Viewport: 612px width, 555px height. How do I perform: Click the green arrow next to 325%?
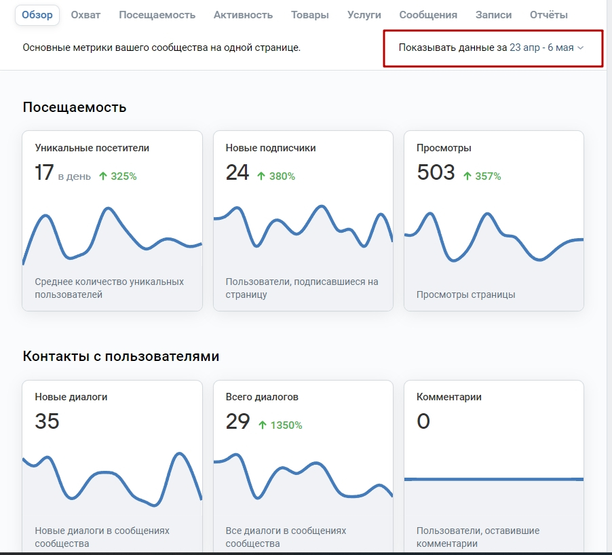(x=103, y=176)
